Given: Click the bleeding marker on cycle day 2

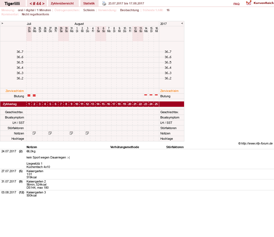Looking at the screenshot, I should [34, 96].
